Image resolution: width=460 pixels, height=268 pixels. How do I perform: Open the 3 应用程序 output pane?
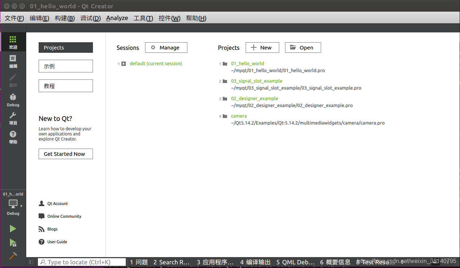[x=215, y=262]
